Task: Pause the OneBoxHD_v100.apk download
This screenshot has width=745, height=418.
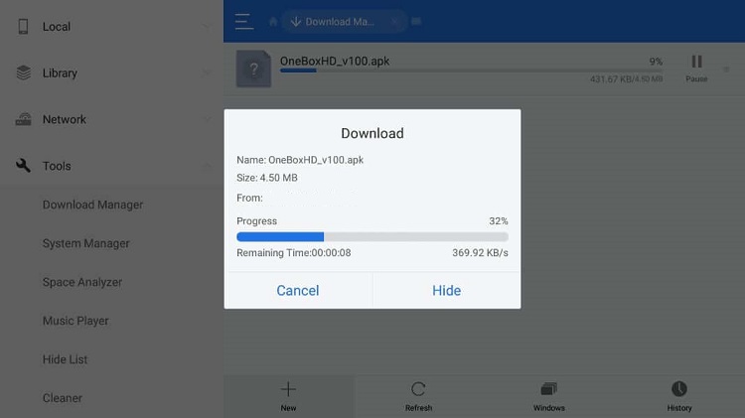Action: point(696,69)
